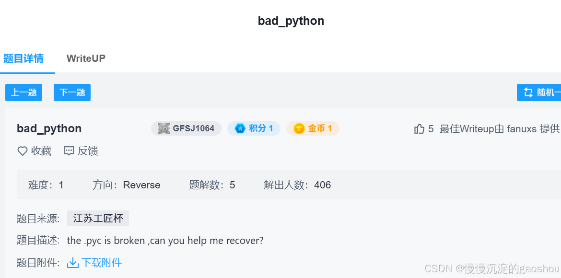Click the heart icon beside 收藏
Screen dimensions: 561x278
point(22,151)
